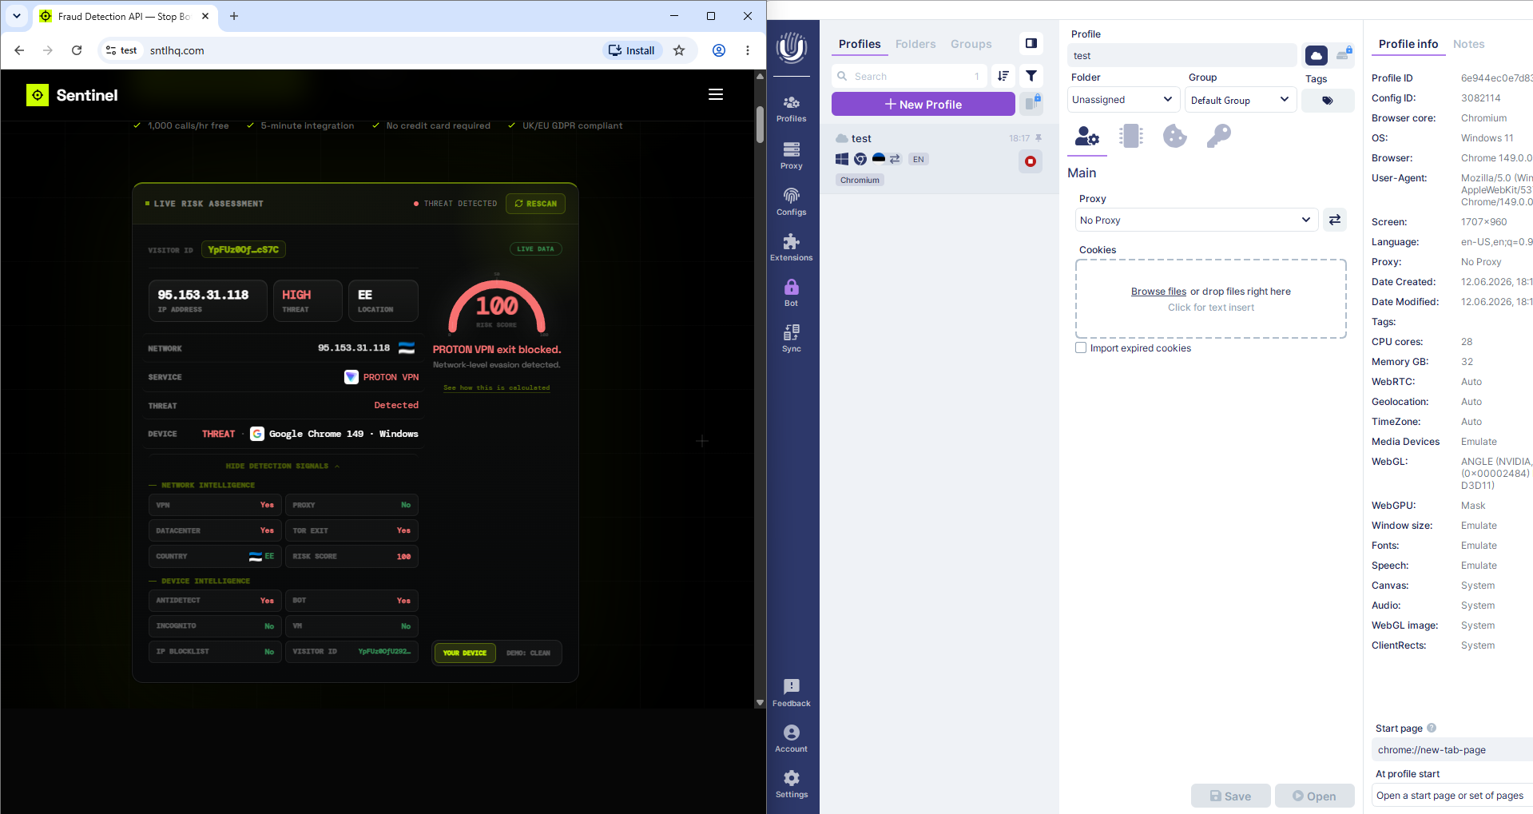Select cloud storage for the profile
1533x814 pixels.
(1317, 55)
